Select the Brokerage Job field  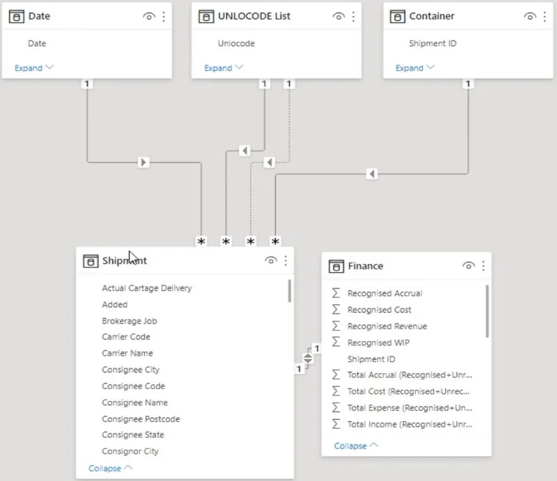tap(130, 321)
